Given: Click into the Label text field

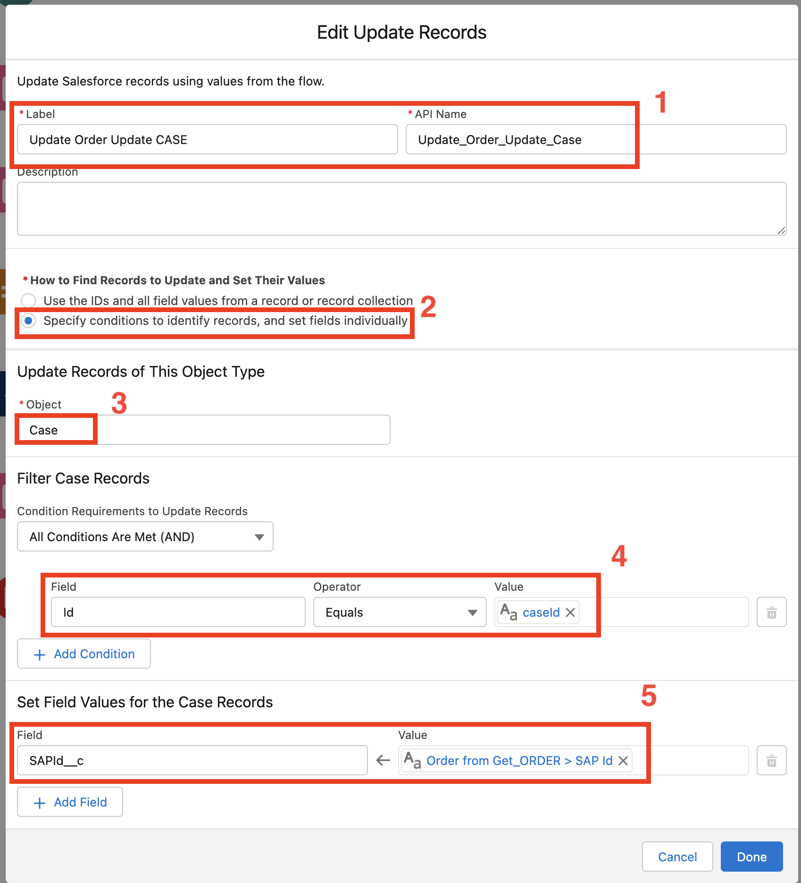Looking at the screenshot, I should click(207, 140).
